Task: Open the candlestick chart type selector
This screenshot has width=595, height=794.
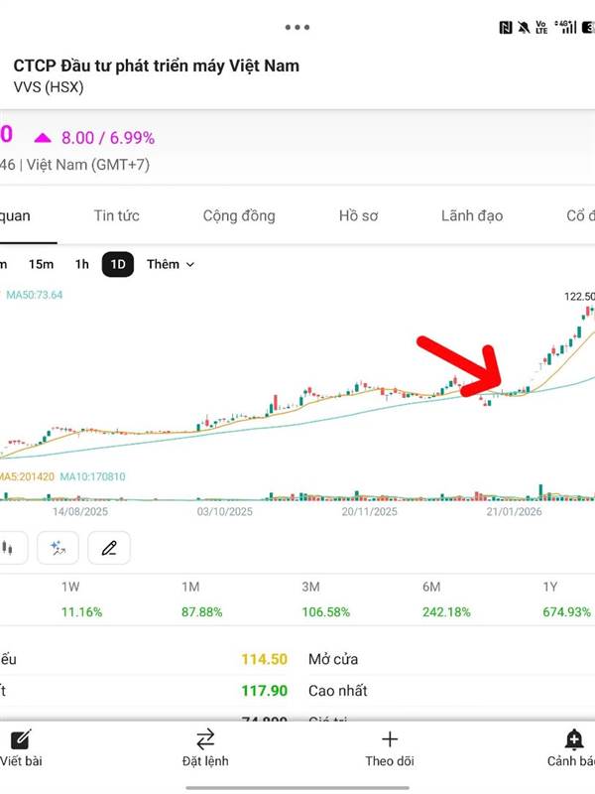Action: (10, 547)
